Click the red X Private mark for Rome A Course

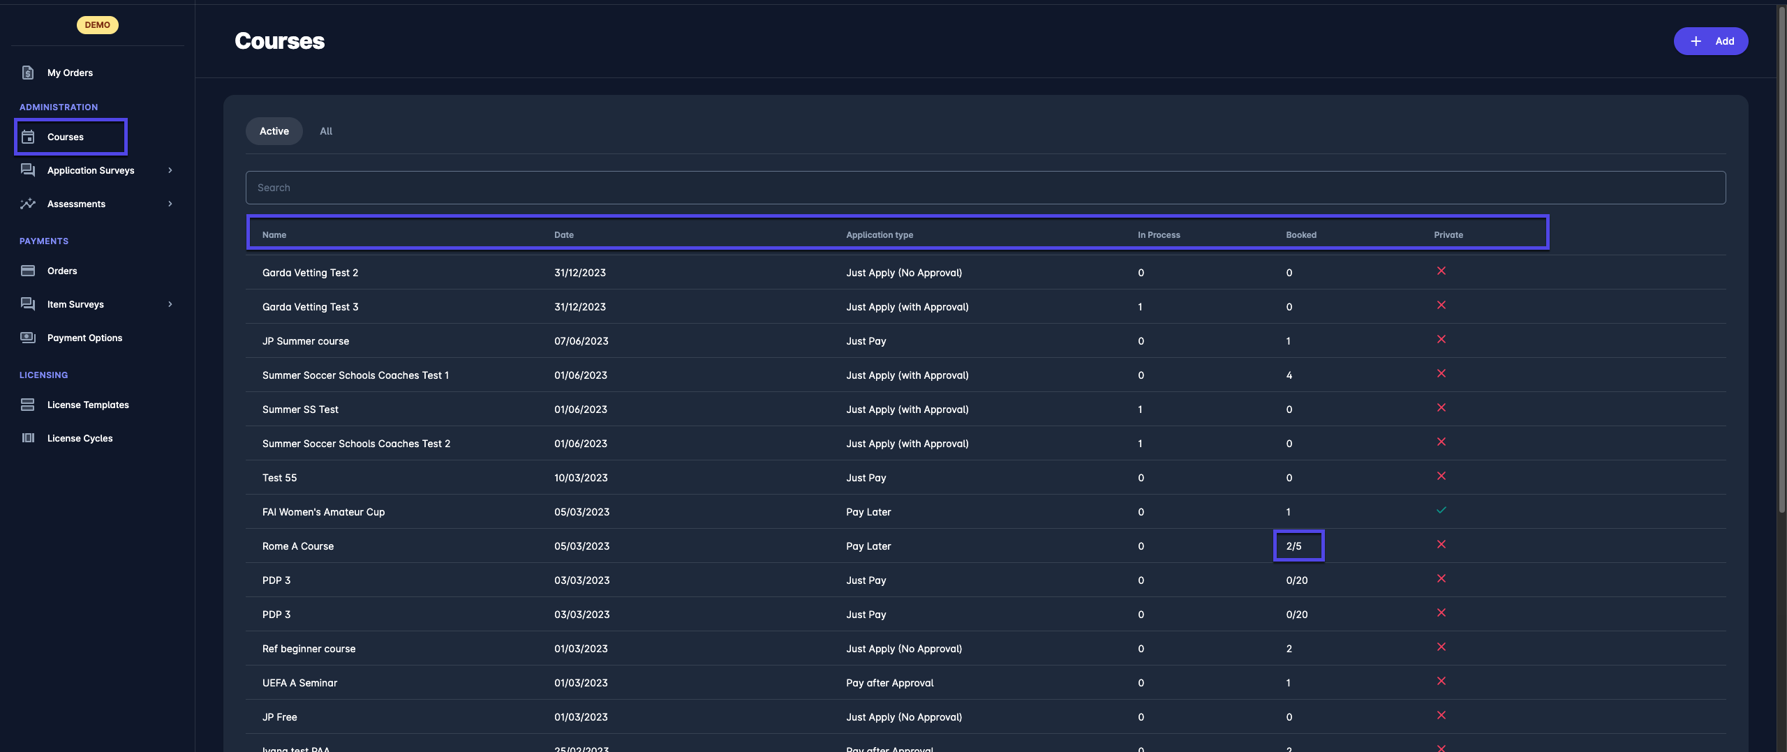1441,545
